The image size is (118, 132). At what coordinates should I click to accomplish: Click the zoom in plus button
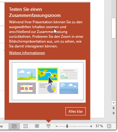click(x=91, y=126)
